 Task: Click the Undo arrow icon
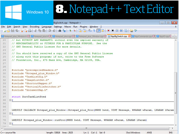click(50, 31)
